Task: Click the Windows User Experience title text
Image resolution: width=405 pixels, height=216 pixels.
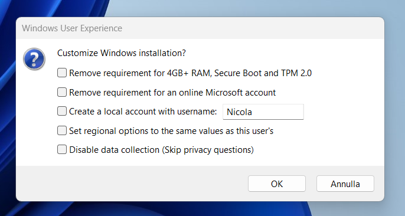Action: click(x=72, y=28)
